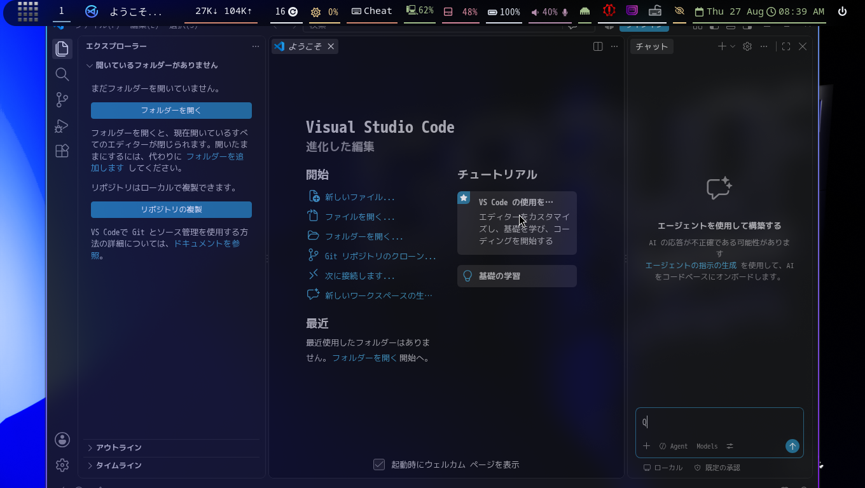Click the battery 100% indicator in top bar
Image resolution: width=865 pixels, height=488 pixels.
coord(504,11)
